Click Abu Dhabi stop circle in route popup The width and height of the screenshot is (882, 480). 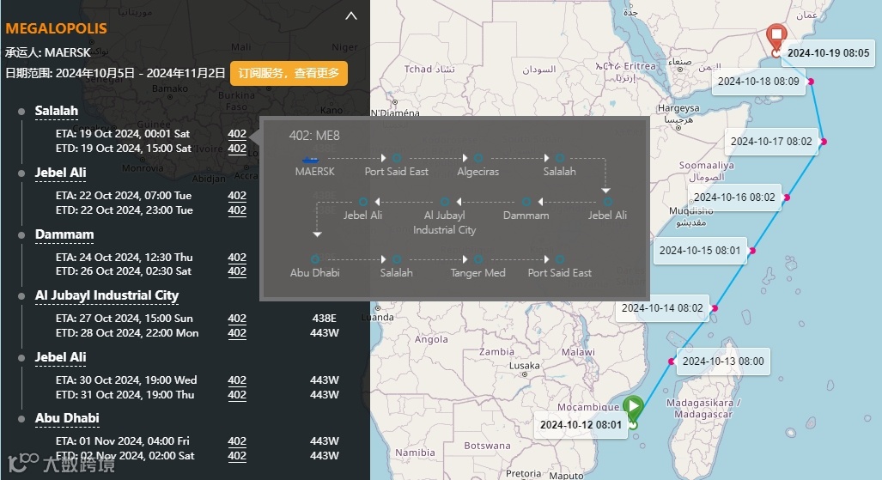click(315, 259)
